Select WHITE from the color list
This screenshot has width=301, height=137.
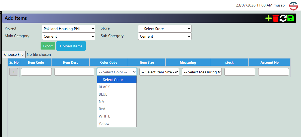click(117, 116)
